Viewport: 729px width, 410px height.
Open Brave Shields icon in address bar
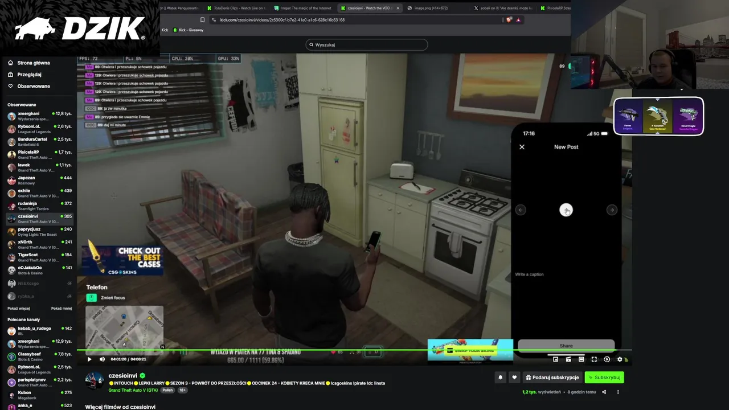coord(509,20)
